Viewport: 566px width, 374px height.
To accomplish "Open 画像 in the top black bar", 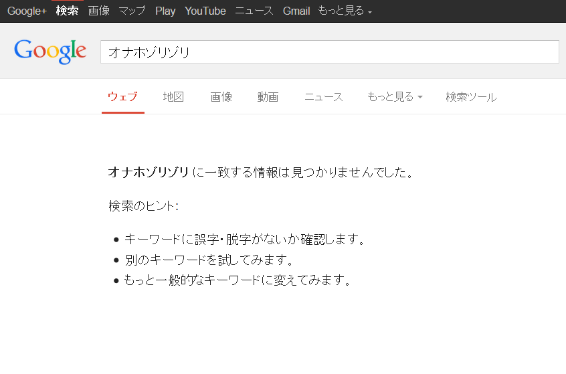I will click(98, 11).
